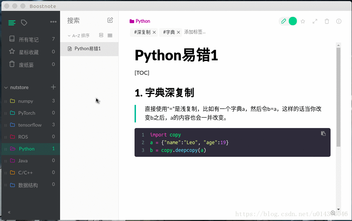352x221 pixels.
Task: Select the C/C++ folder
Action: coord(31,173)
